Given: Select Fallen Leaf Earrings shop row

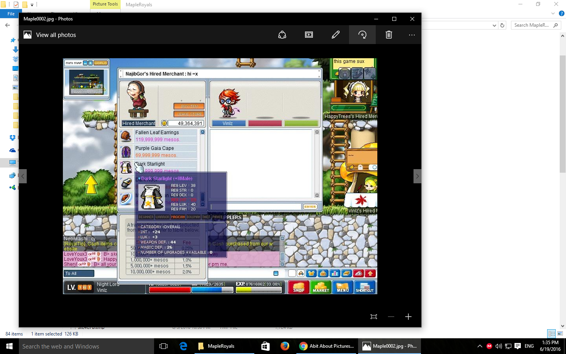Looking at the screenshot, I should click(x=158, y=136).
